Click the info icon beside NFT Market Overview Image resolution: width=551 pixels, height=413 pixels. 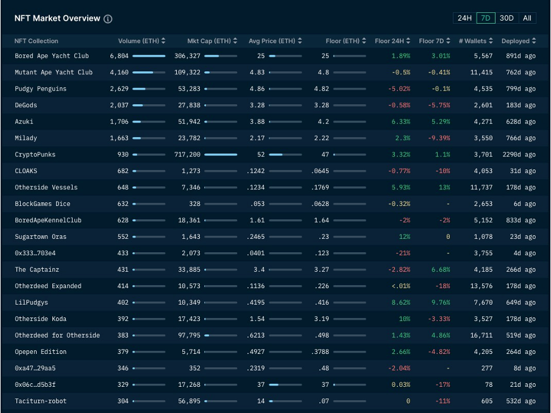click(108, 19)
